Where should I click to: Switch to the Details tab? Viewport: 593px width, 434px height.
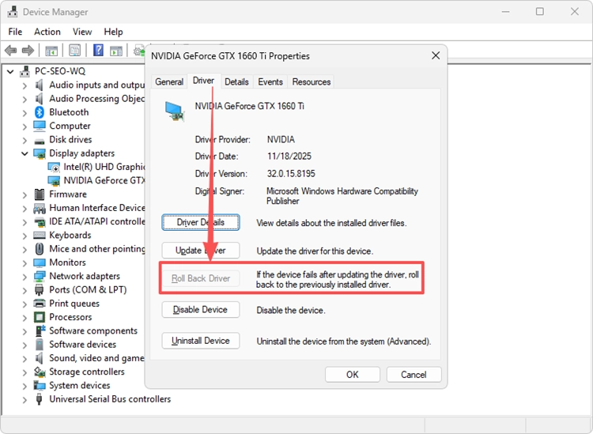(x=236, y=81)
